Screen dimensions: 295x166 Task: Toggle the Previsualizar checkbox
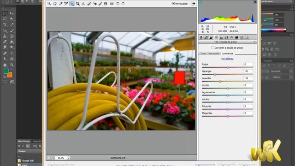click(x=173, y=4)
